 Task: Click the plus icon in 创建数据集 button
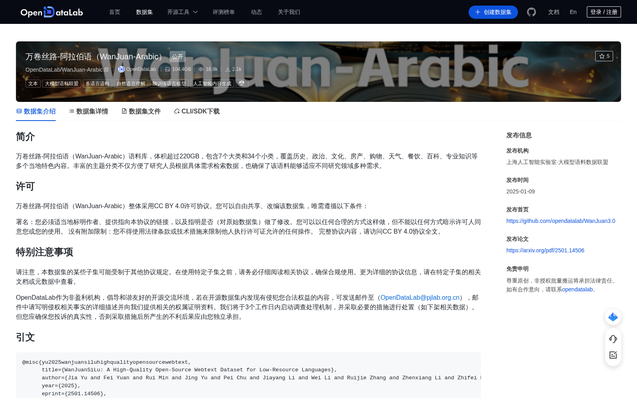pos(478,12)
